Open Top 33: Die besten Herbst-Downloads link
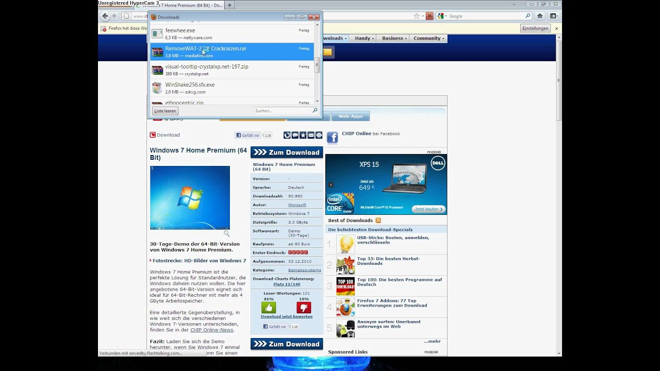The height and width of the screenshot is (371, 660). tap(388, 261)
